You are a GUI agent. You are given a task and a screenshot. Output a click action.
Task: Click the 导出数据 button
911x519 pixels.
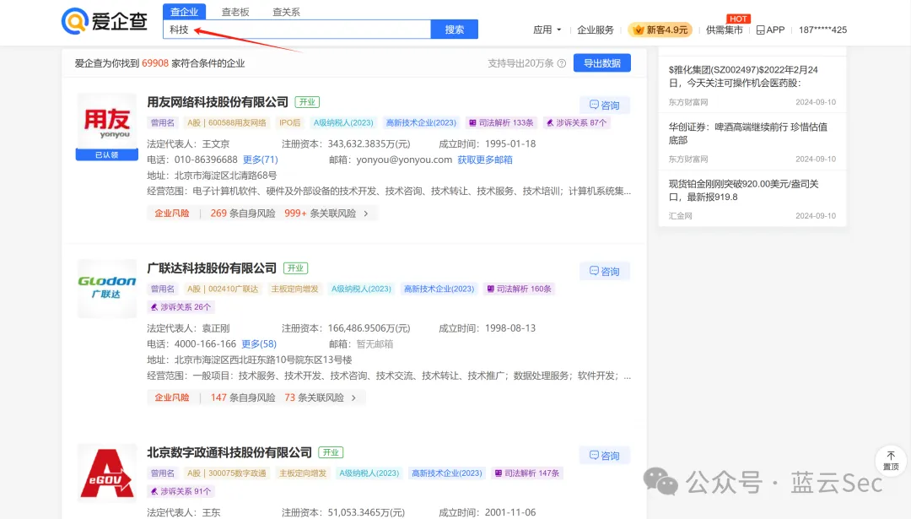coord(602,62)
